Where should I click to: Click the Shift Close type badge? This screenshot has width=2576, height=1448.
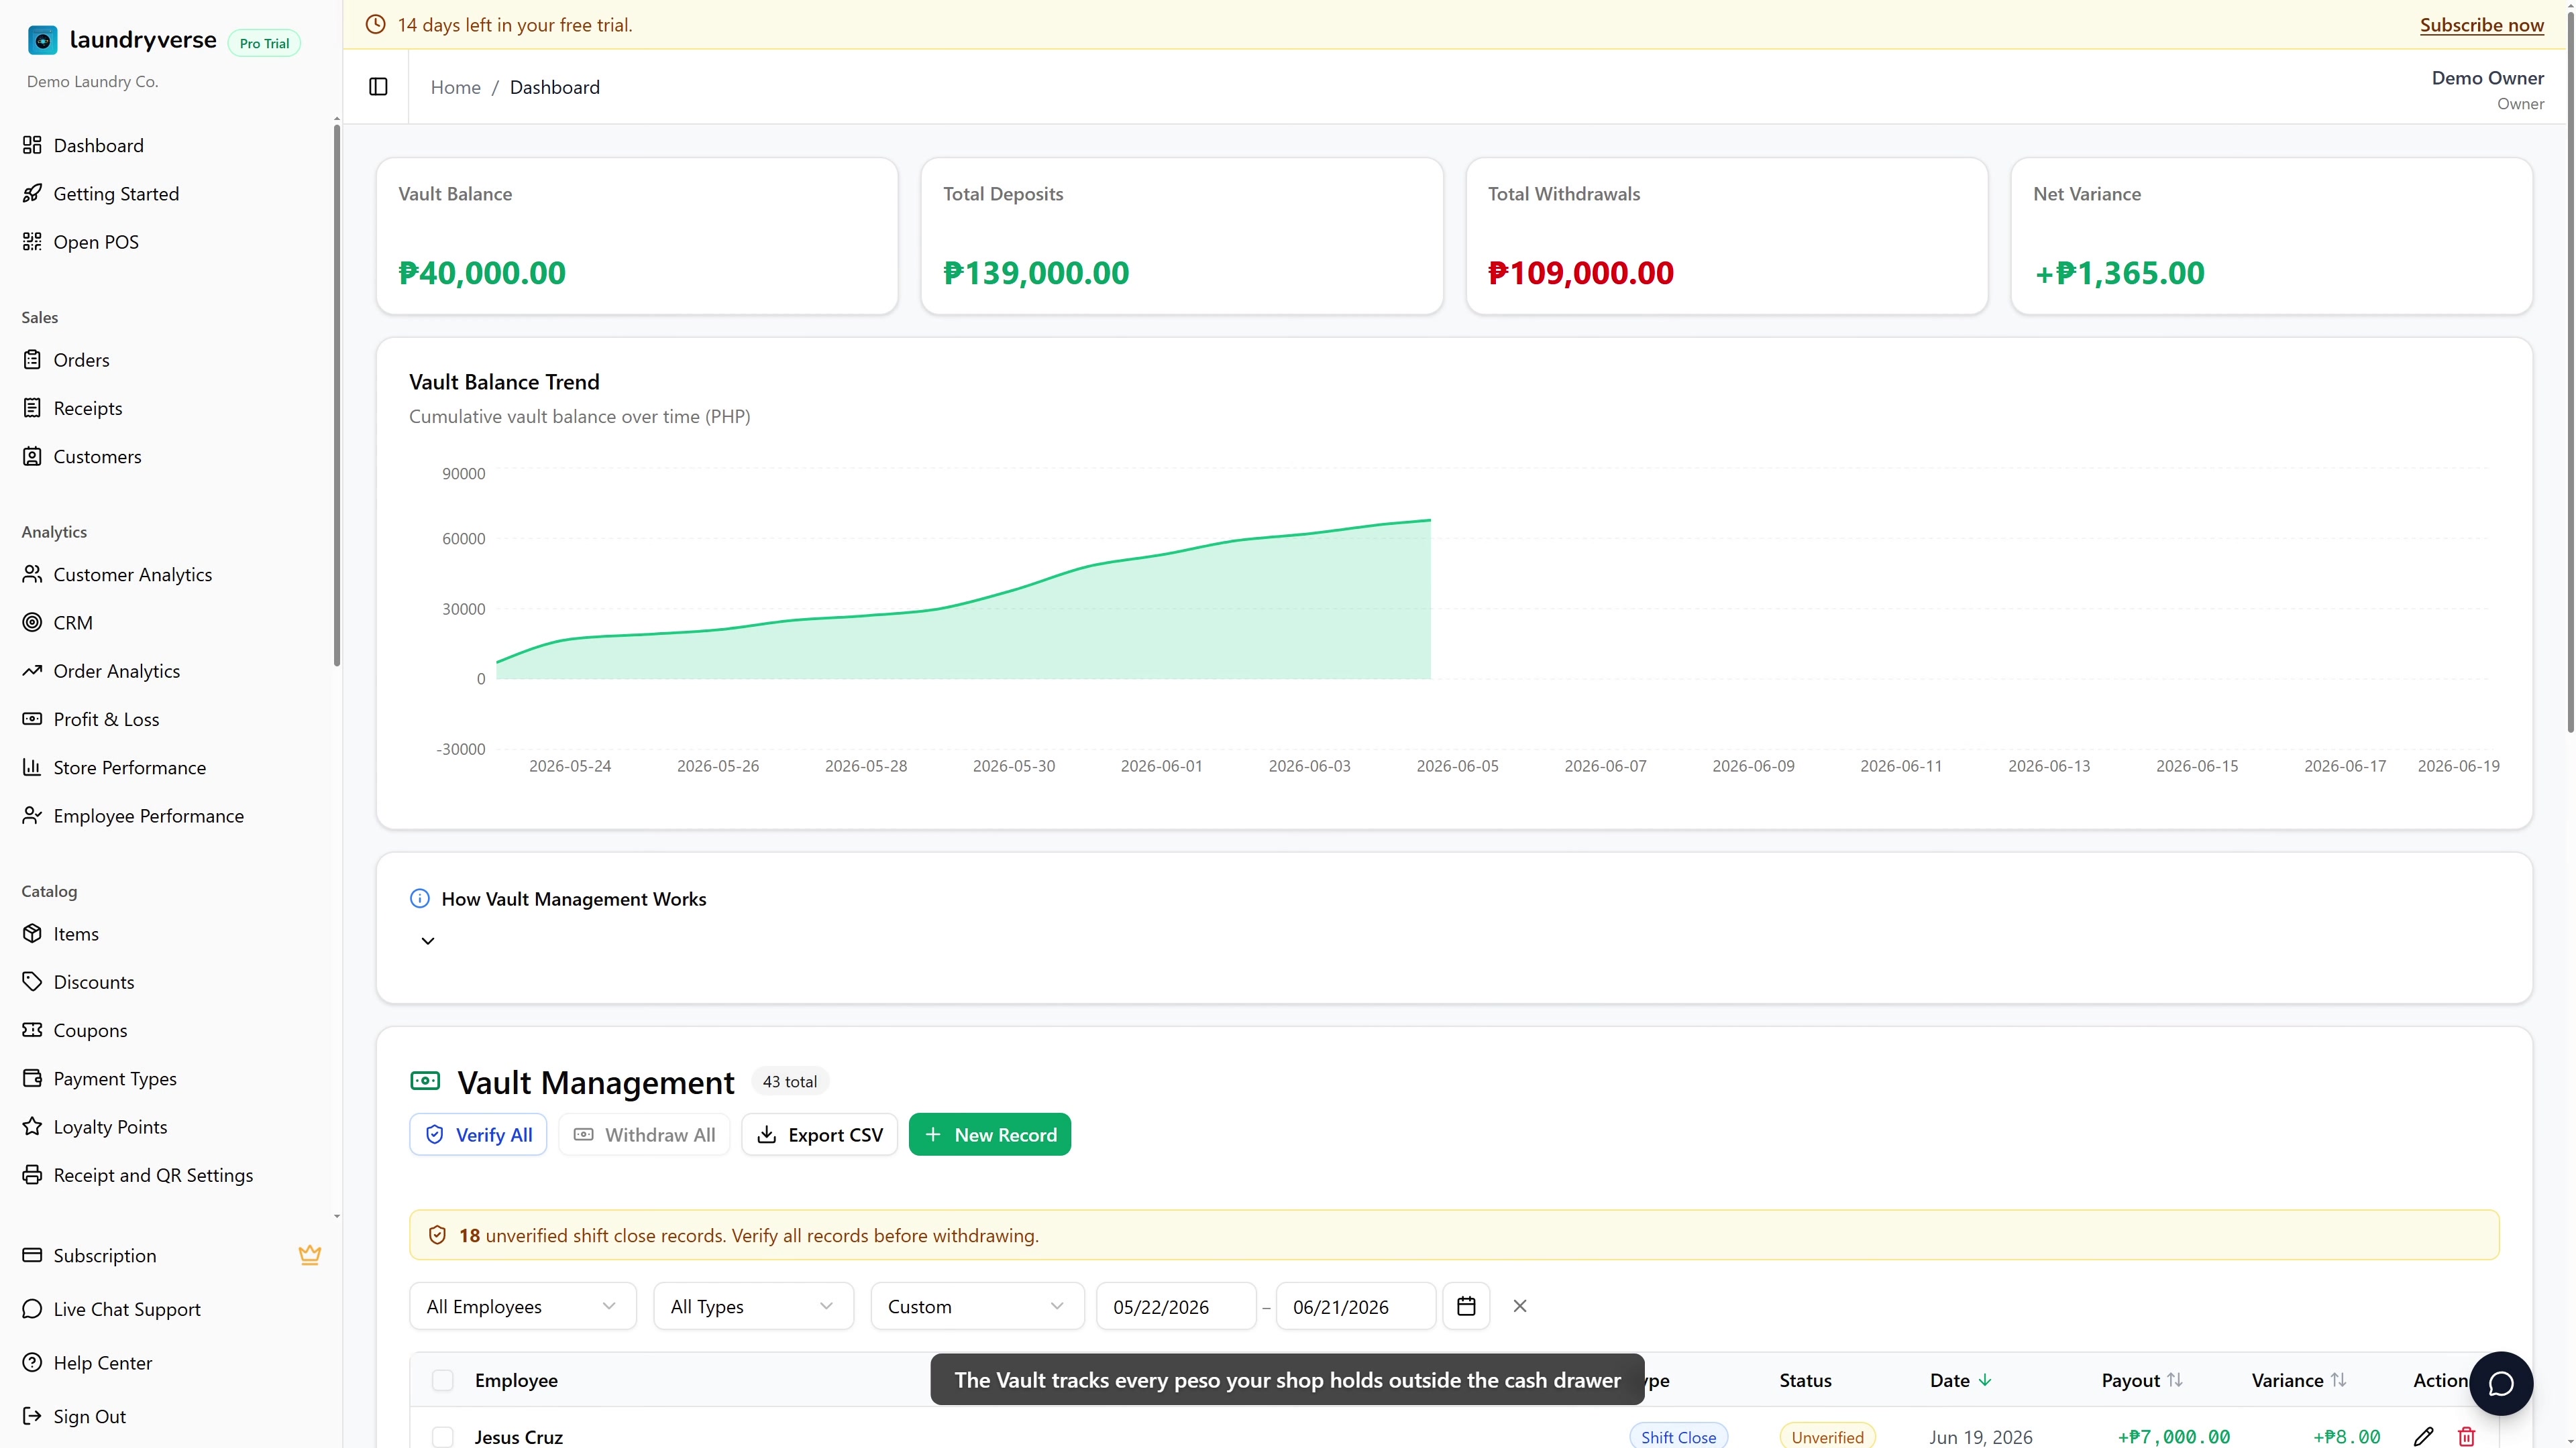click(1678, 1436)
